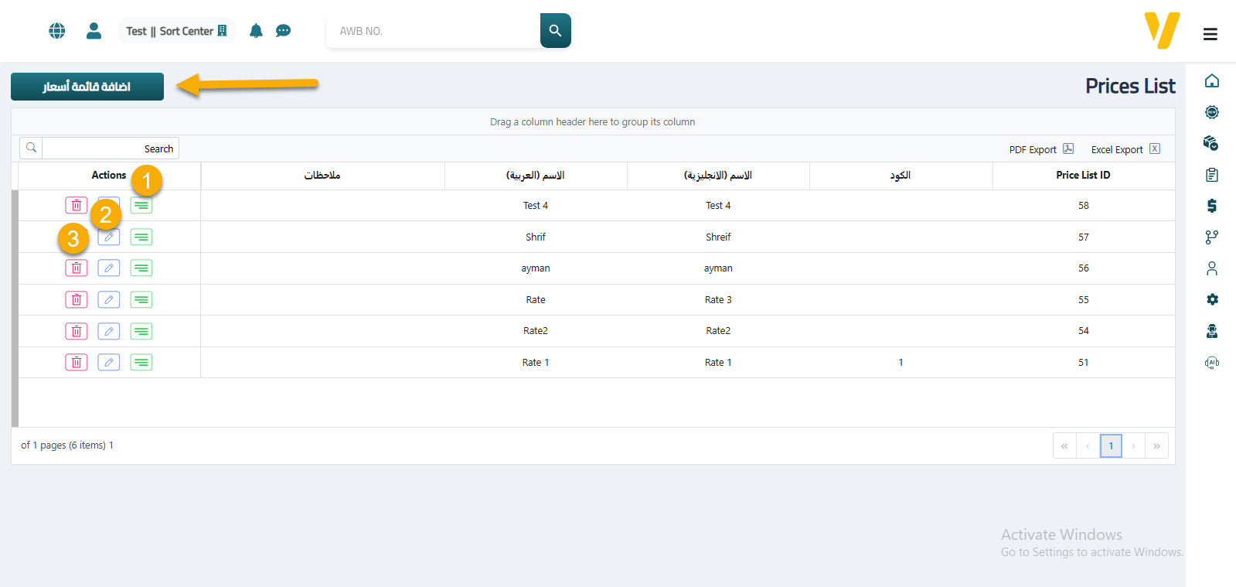Viewport: 1236px width, 587px height.
Task: Delete the Test 4 price list
Action: tap(77, 205)
